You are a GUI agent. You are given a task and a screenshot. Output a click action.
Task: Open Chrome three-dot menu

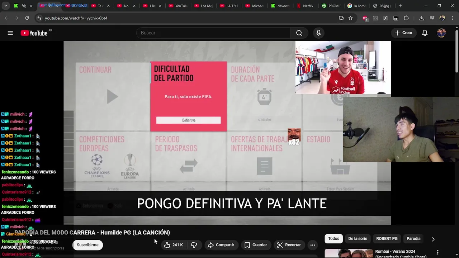coord(452,18)
